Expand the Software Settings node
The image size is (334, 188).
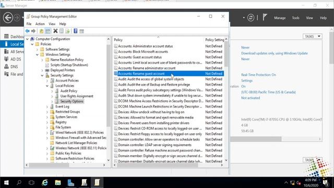click(37, 50)
